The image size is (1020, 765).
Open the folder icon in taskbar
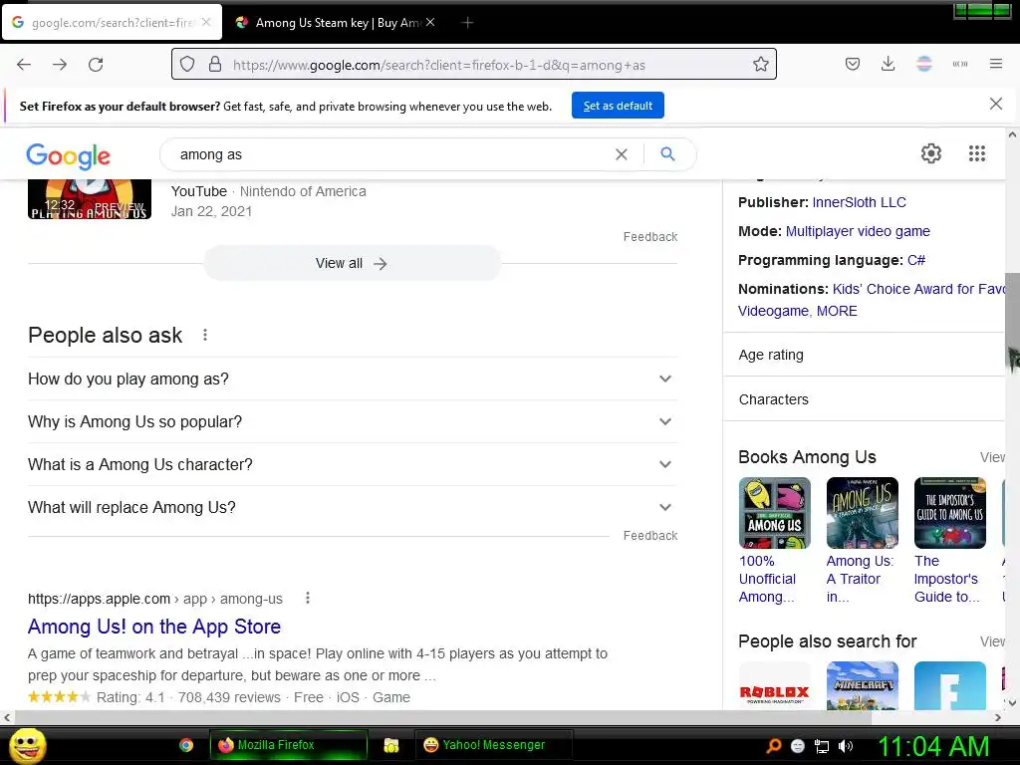pos(390,745)
